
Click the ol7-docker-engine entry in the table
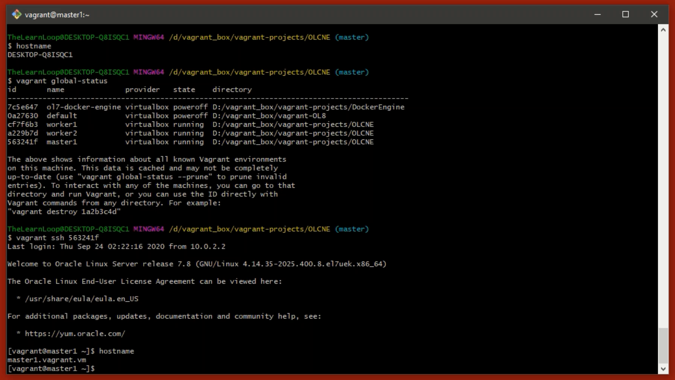[x=84, y=107]
